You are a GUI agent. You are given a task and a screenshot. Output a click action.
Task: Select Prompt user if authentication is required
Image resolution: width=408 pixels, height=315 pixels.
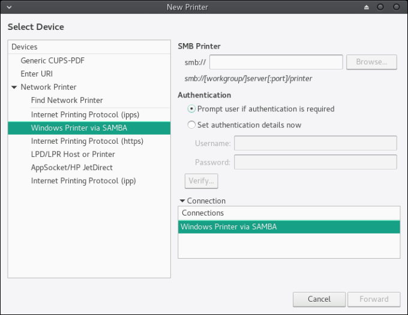[192, 109]
